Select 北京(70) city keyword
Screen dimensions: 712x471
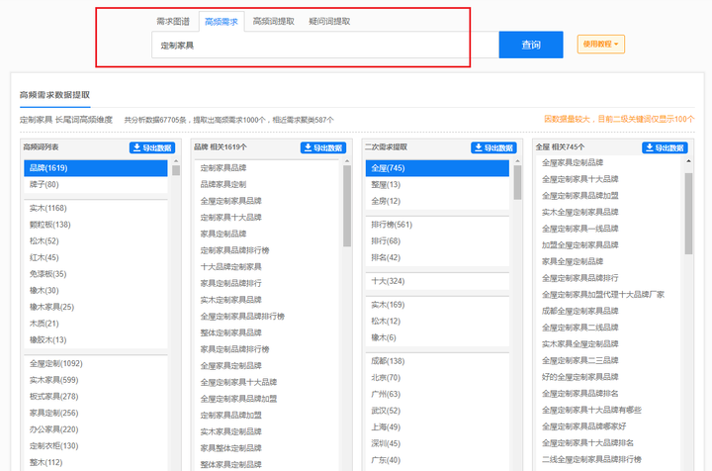point(437,377)
